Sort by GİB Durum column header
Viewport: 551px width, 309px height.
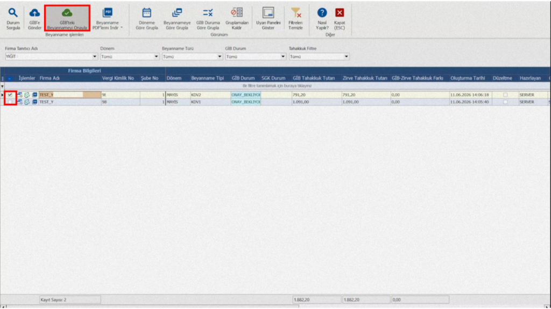click(243, 78)
